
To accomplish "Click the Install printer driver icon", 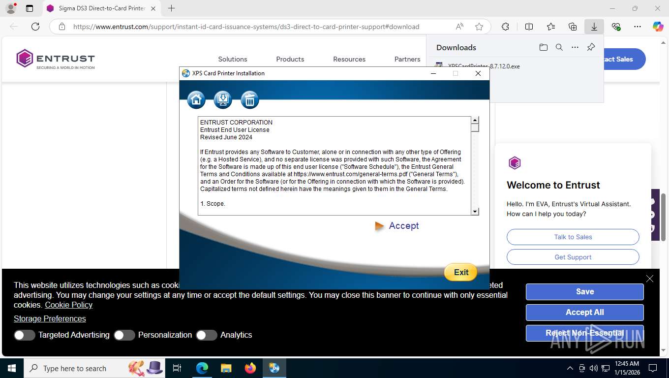I will [223, 100].
